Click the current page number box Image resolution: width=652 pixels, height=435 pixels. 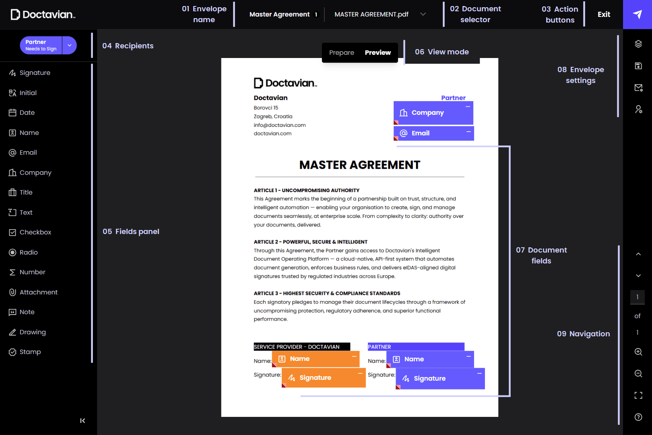click(638, 297)
